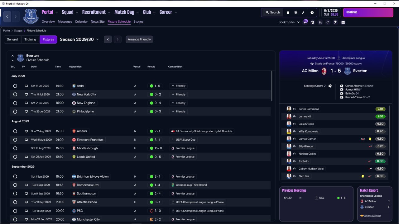Click the Stages breadcrumb link
This screenshot has height=224, width=399.
coord(18,31)
